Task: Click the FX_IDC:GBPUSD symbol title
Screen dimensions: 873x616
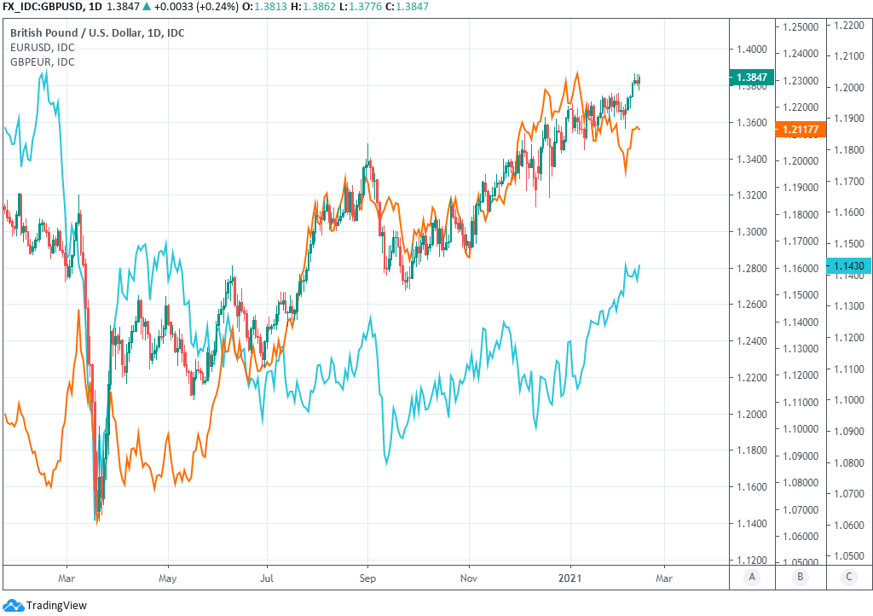Action: [43, 7]
